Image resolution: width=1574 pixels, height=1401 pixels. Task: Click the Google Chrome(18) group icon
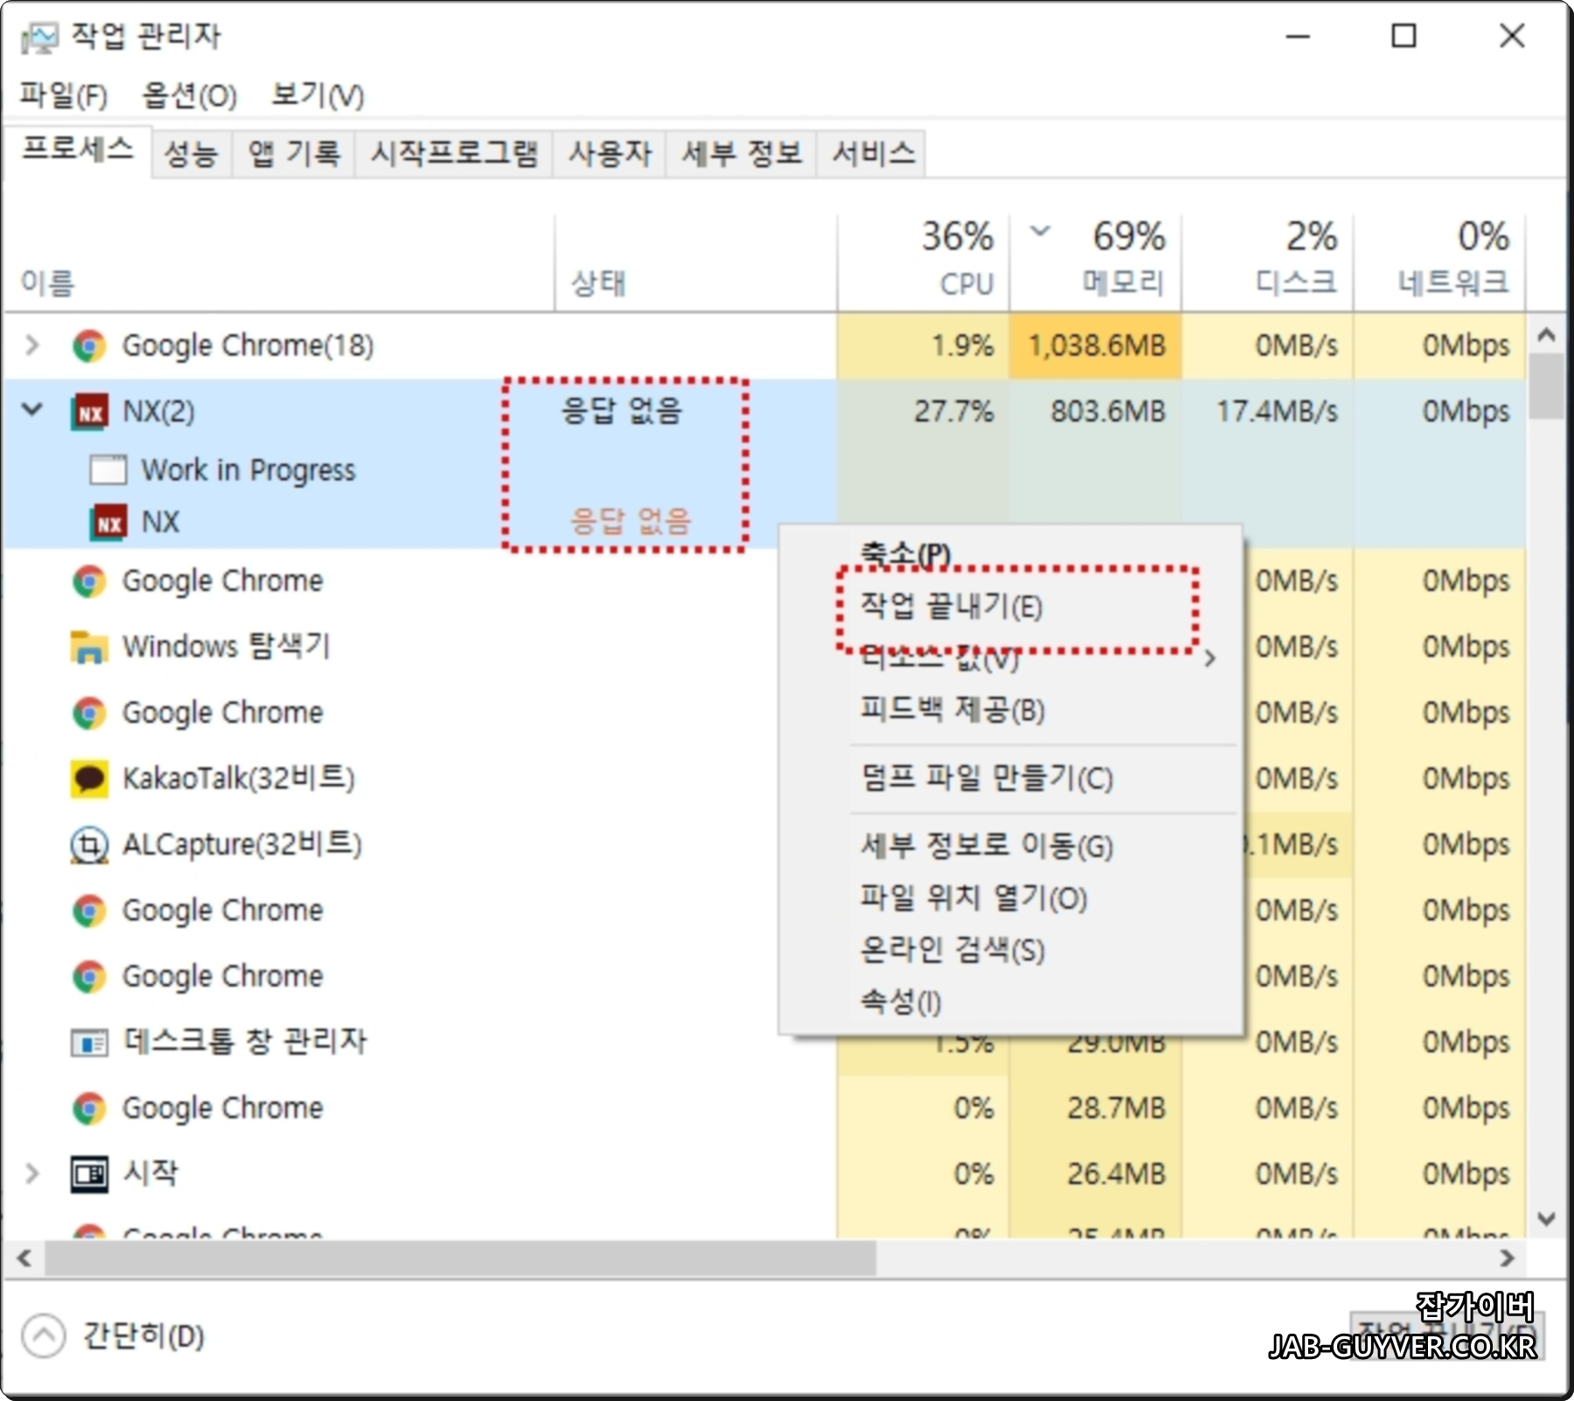[x=88, y=346]
